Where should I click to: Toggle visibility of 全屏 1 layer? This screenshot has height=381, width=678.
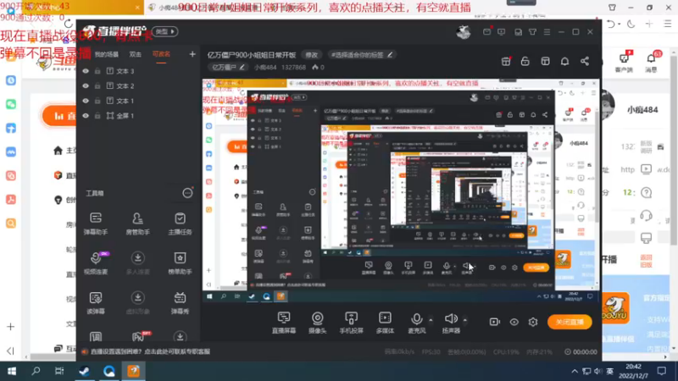click(x=86, y=116)
